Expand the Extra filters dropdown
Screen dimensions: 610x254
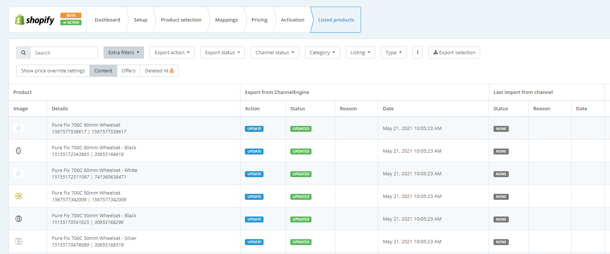[x=124, y=52]
